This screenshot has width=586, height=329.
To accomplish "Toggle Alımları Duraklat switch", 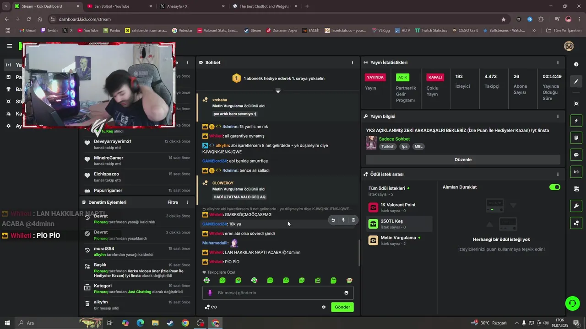I will click(x=554, y=187).
